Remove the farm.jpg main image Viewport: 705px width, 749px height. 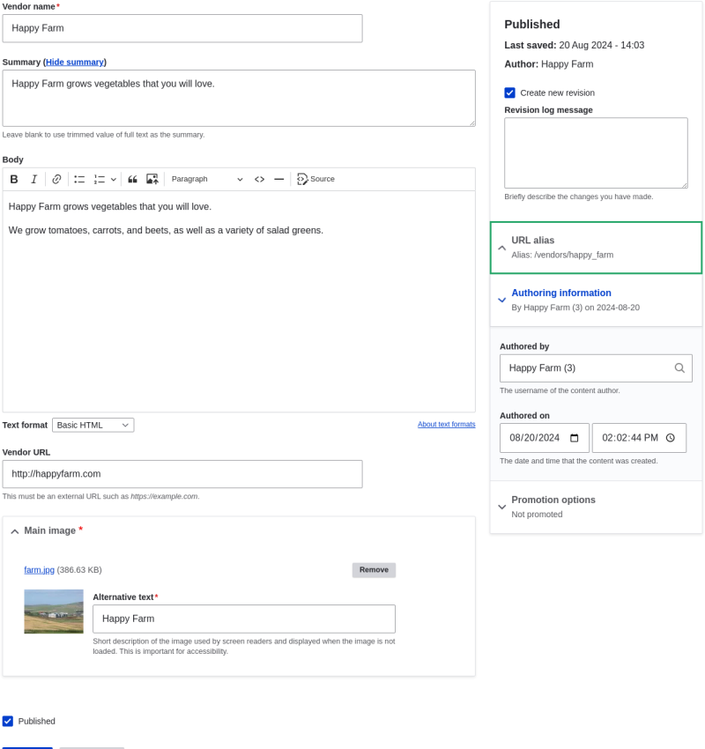click(x=374, y=570)
